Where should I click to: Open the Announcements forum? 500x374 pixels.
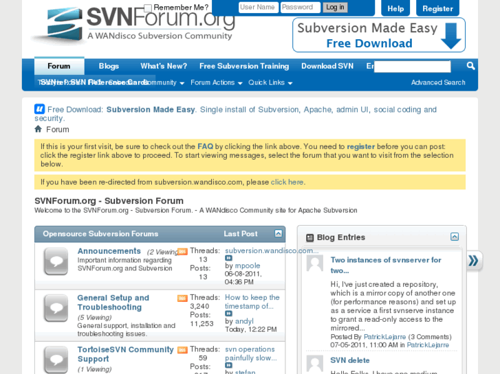[x=109, y=250]
